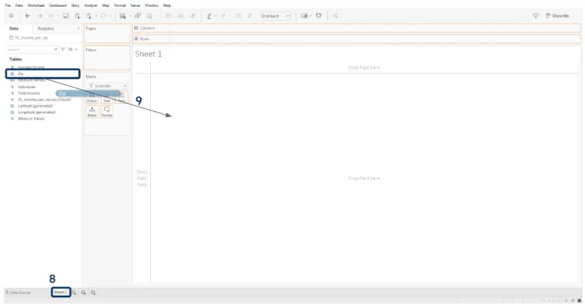The height and width of the screenshot is (306, 585).
Task: Open the Automatic mark type dropdown
Action: coord(107,86)
